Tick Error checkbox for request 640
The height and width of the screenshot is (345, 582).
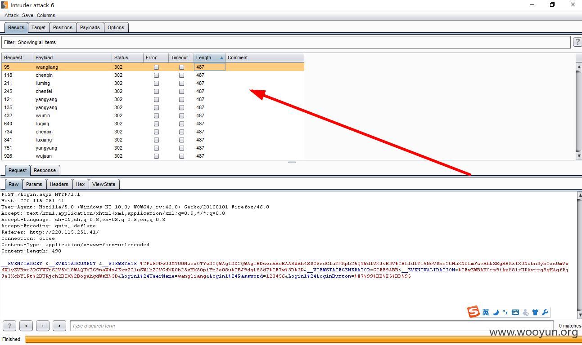pos(156,124)
